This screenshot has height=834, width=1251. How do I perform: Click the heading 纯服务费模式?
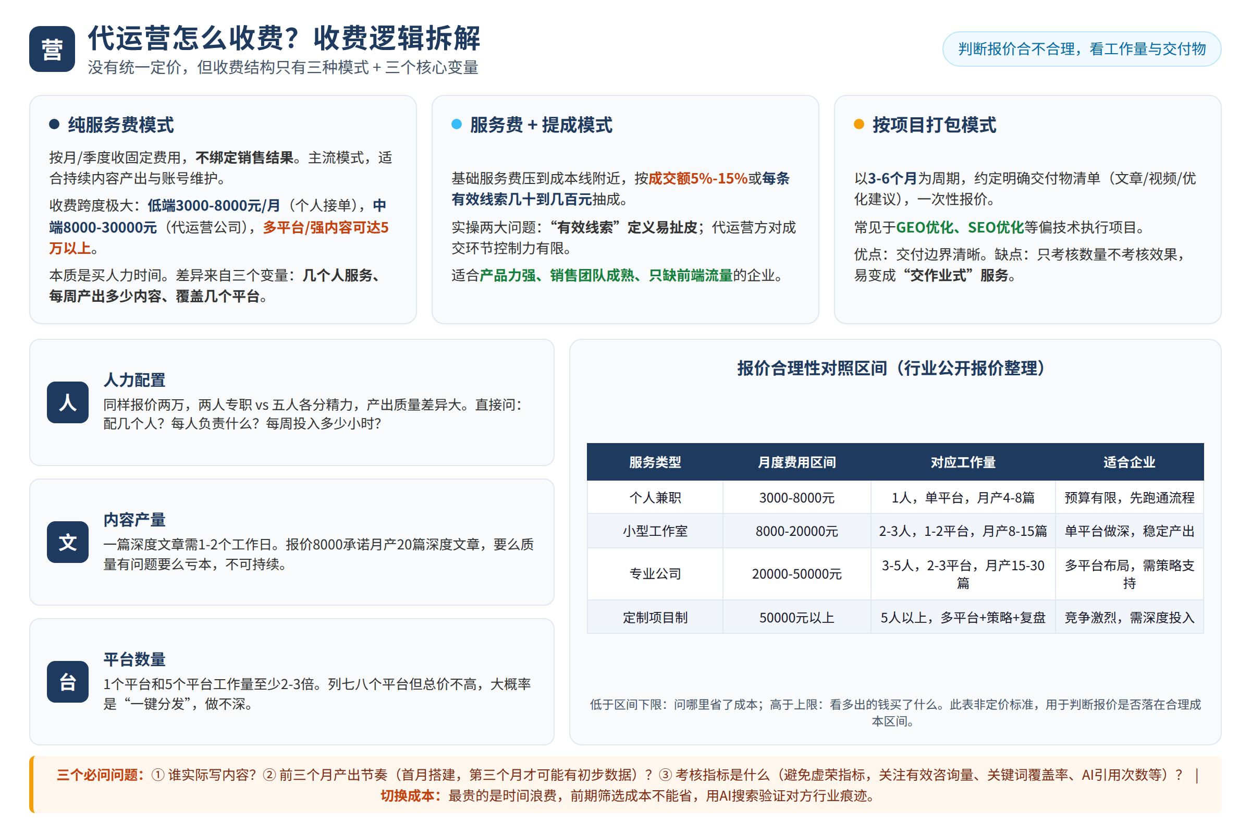(x=121, y=125)
